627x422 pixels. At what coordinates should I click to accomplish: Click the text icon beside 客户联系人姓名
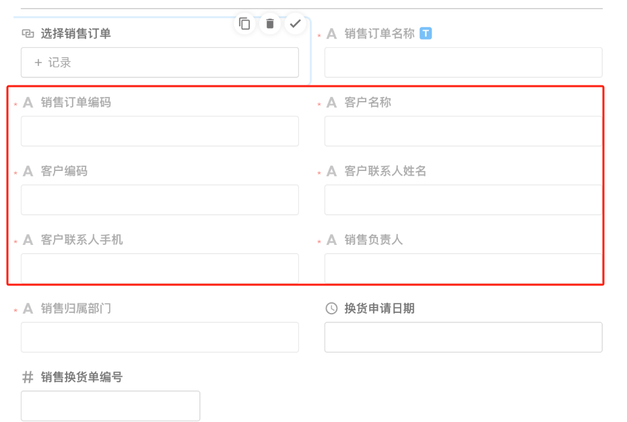331,172
